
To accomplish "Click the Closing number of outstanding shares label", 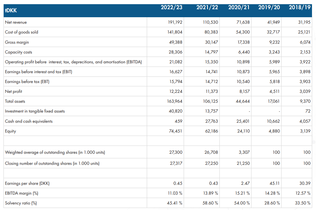I will 52,163.
